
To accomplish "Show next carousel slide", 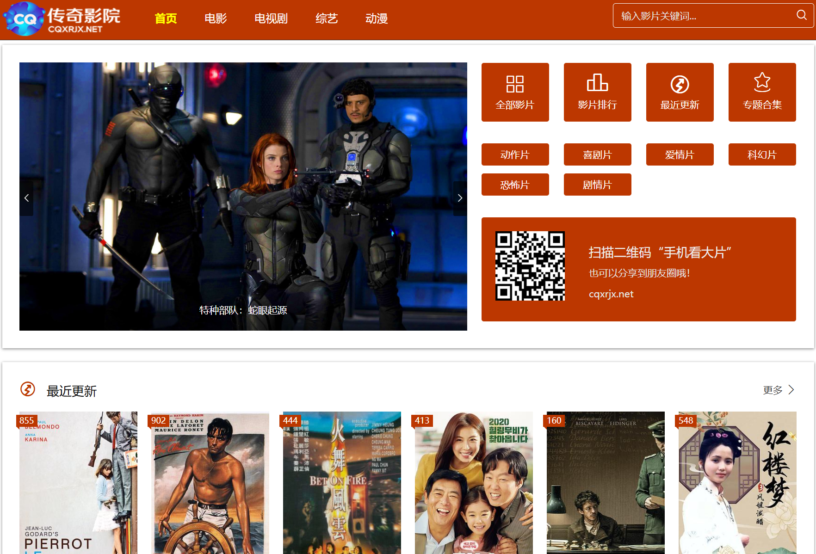I will [460, 198].
